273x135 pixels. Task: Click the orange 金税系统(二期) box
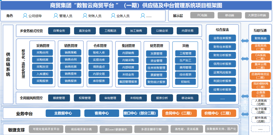[x=260, y=47]
